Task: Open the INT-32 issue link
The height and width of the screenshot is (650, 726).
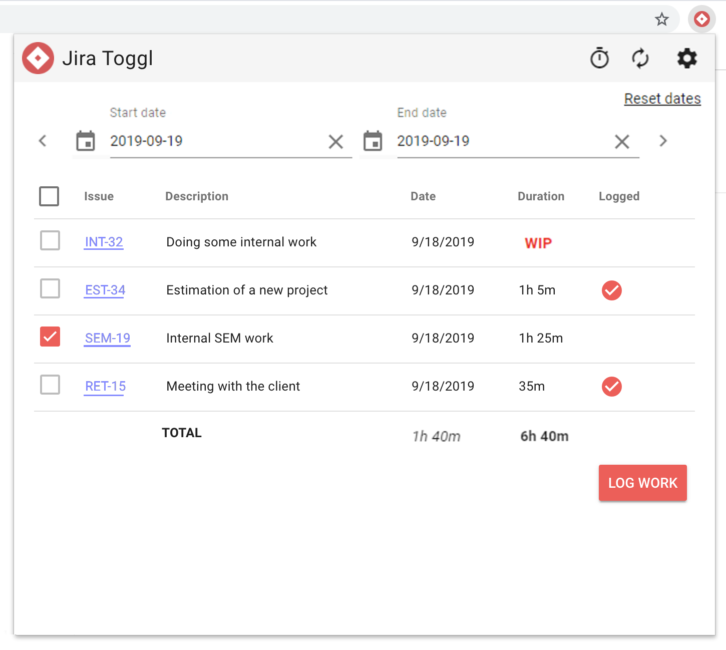Action: click(104, 242)
